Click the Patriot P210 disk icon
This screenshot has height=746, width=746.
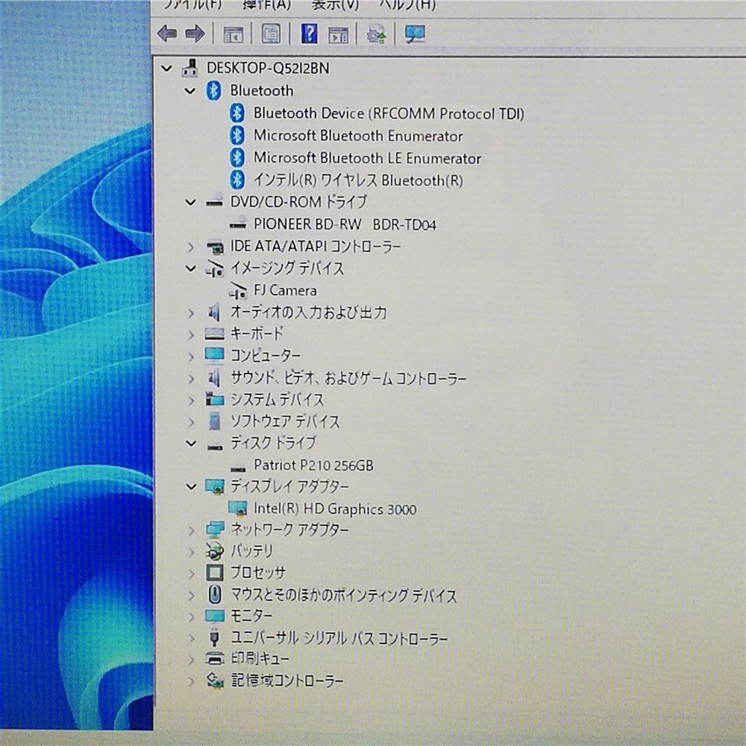pos(238,468)
